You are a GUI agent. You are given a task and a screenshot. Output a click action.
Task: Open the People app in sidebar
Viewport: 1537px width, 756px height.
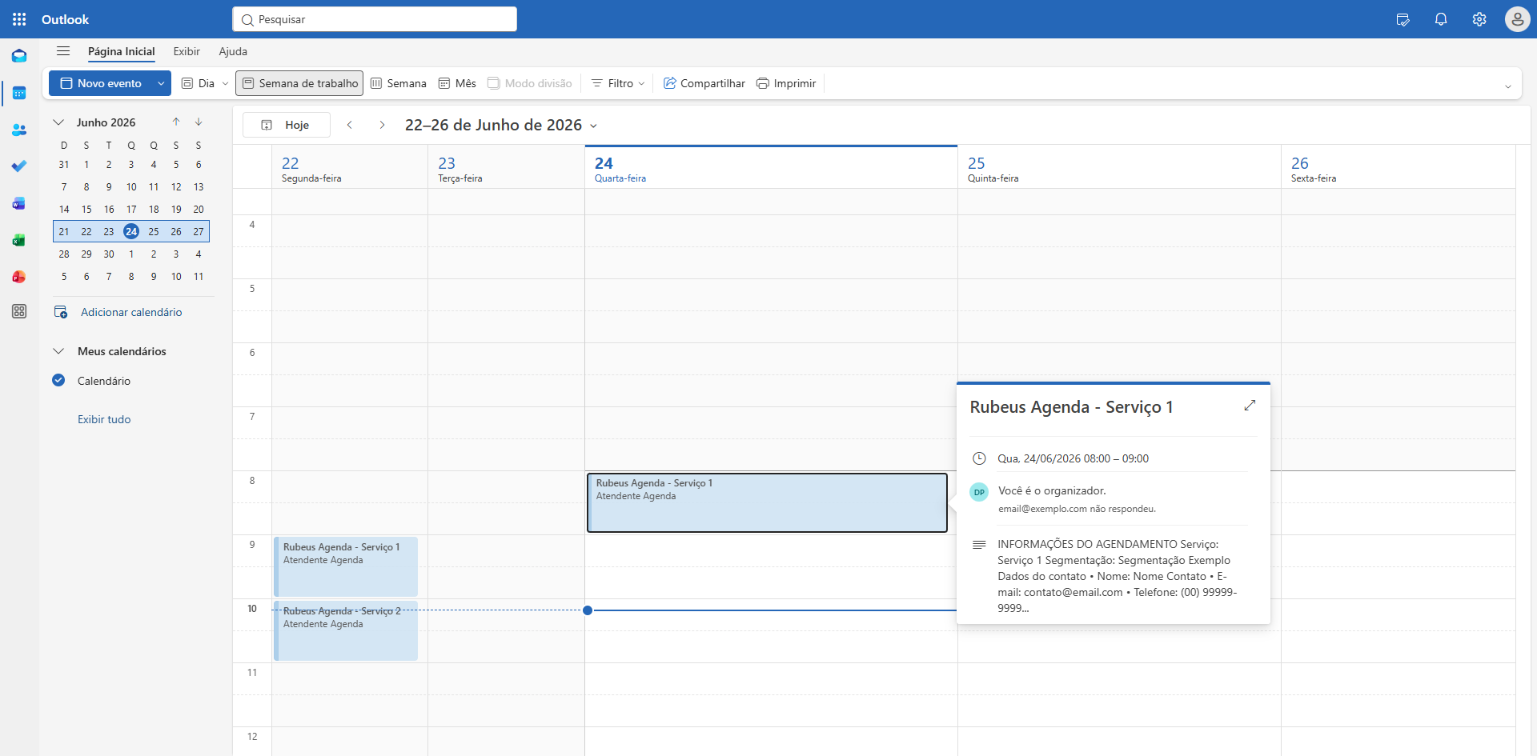click(19, 130)
